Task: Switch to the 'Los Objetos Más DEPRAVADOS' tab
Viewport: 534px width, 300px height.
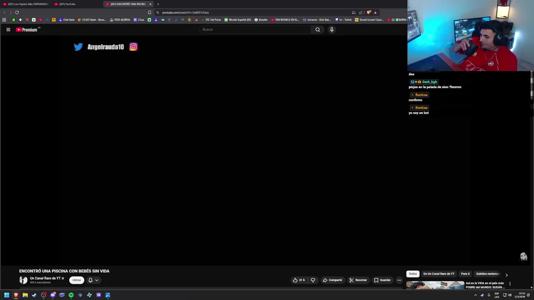Action: 26,4
